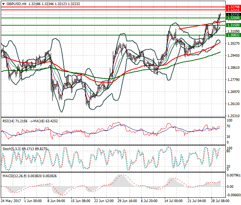
Task: Click the 24 May 2017 date label
Action: (11, 201)
